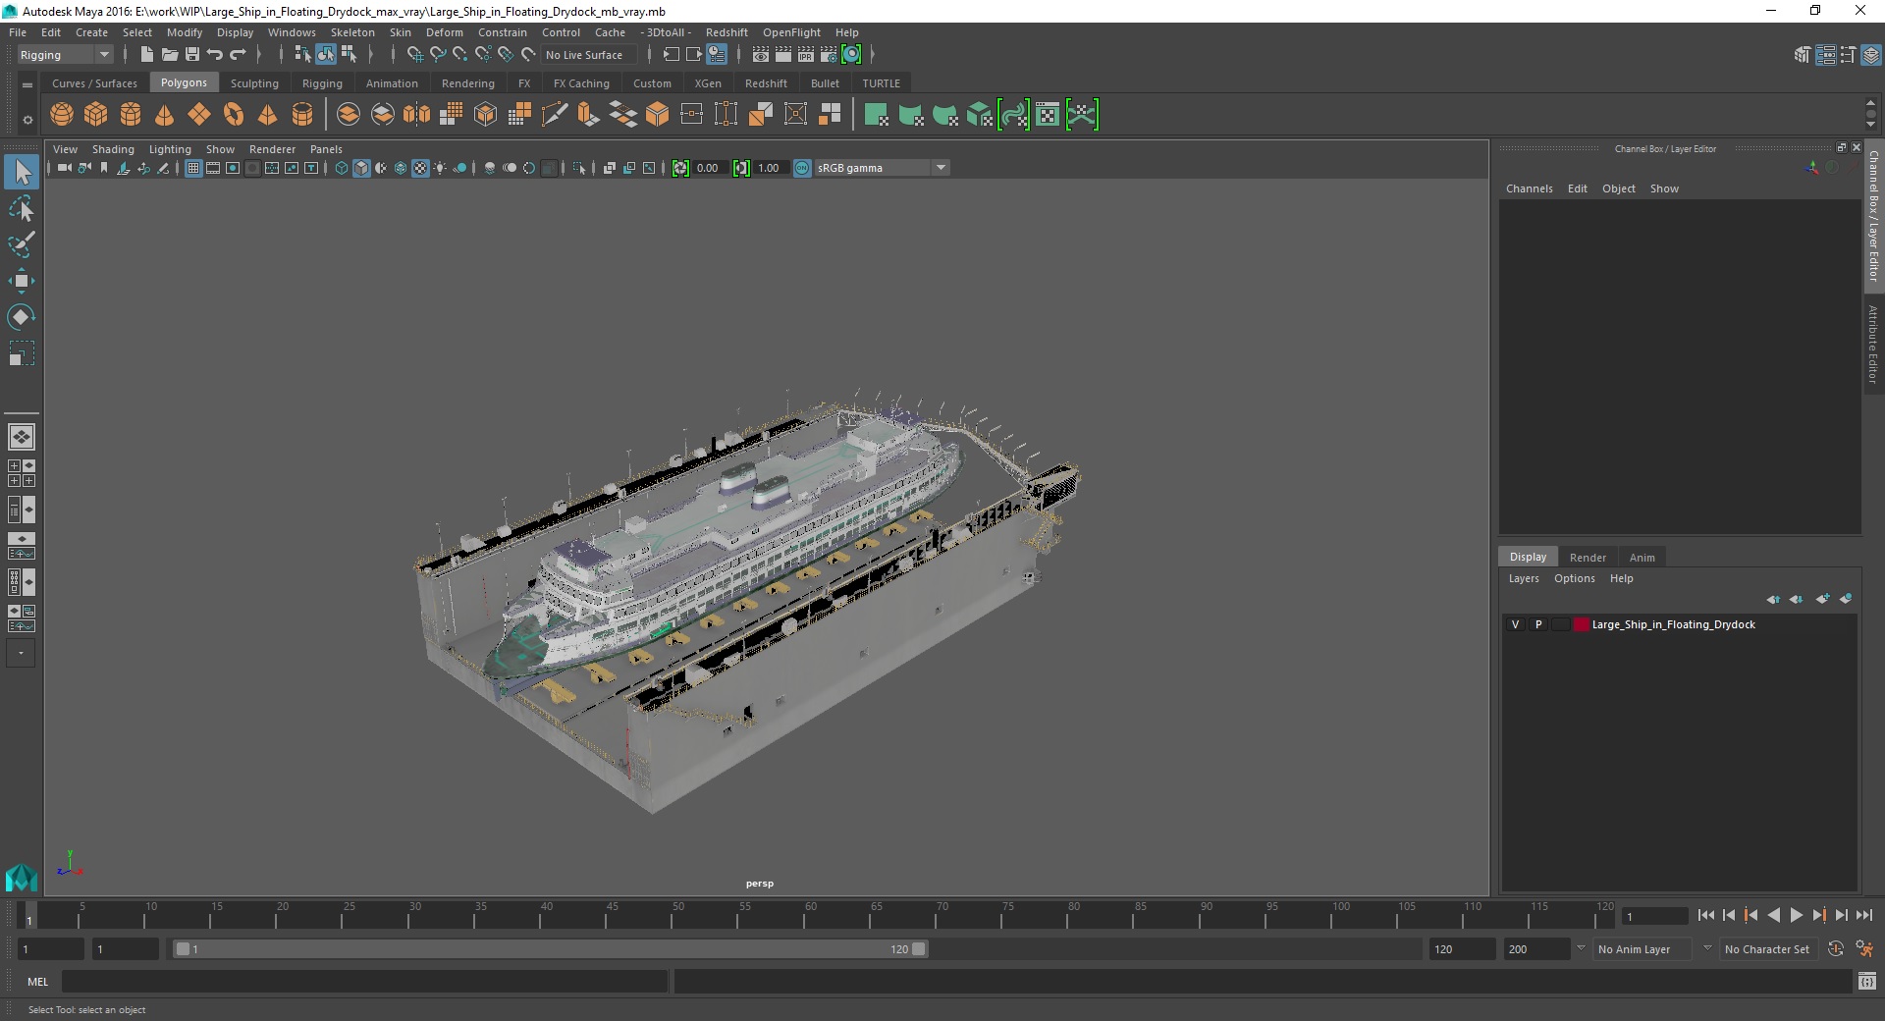Switch to single perspective view layout
Viewport: 1885px width, 1021px height.
coord(22,437)
